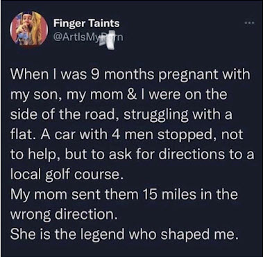Click the line 'my son, my mom & I'
The height and width of the screenshot is (257, 263).
pyautogui.click(x=119, y=95)
